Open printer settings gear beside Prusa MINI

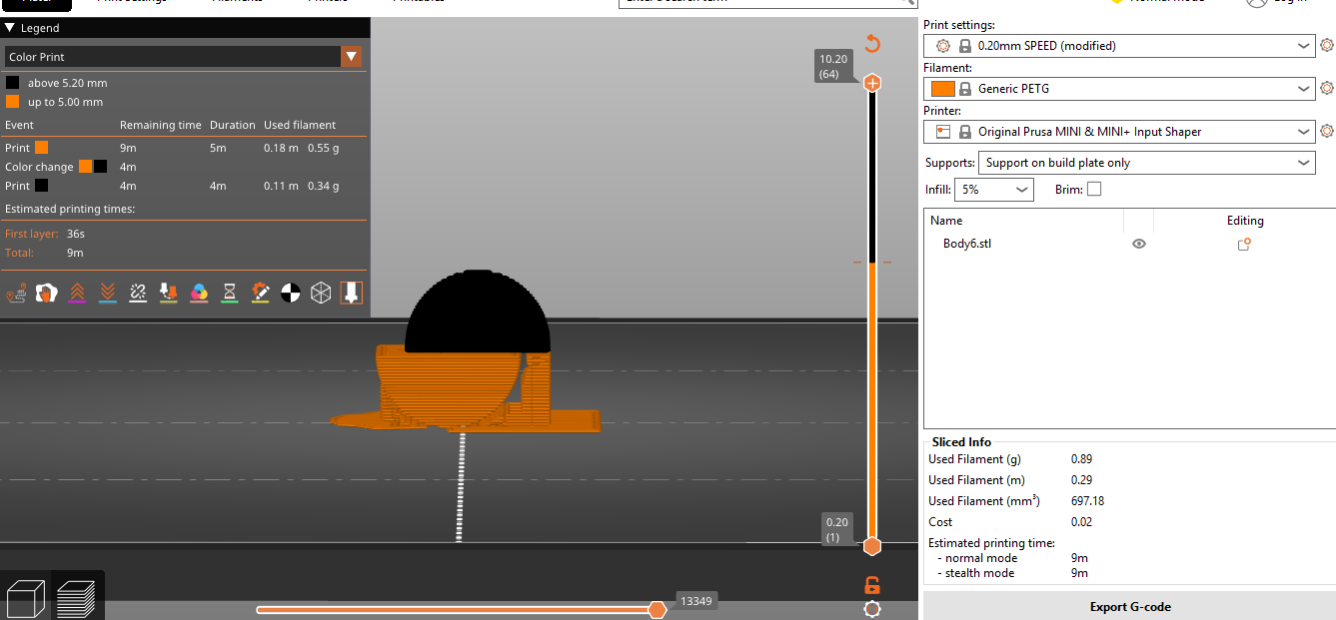pos(1327,131)
